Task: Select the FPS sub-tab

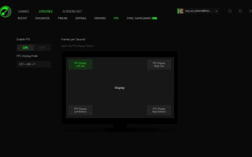Action: click(116, 18)
